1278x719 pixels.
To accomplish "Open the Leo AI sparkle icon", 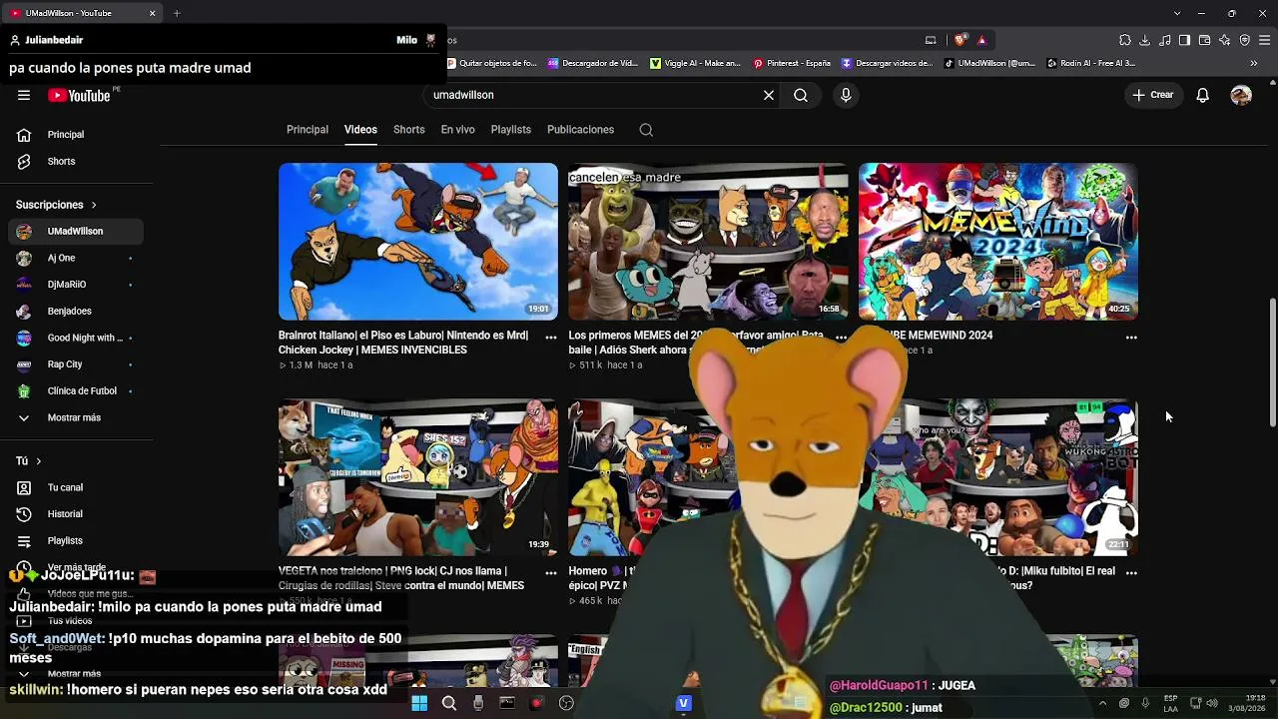I will pos(1225,40).
